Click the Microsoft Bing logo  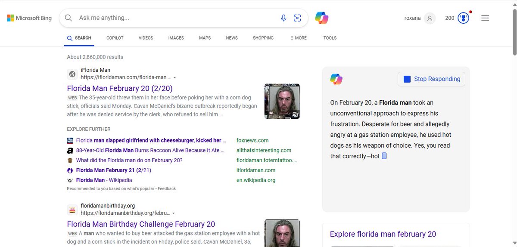[29, 18]
